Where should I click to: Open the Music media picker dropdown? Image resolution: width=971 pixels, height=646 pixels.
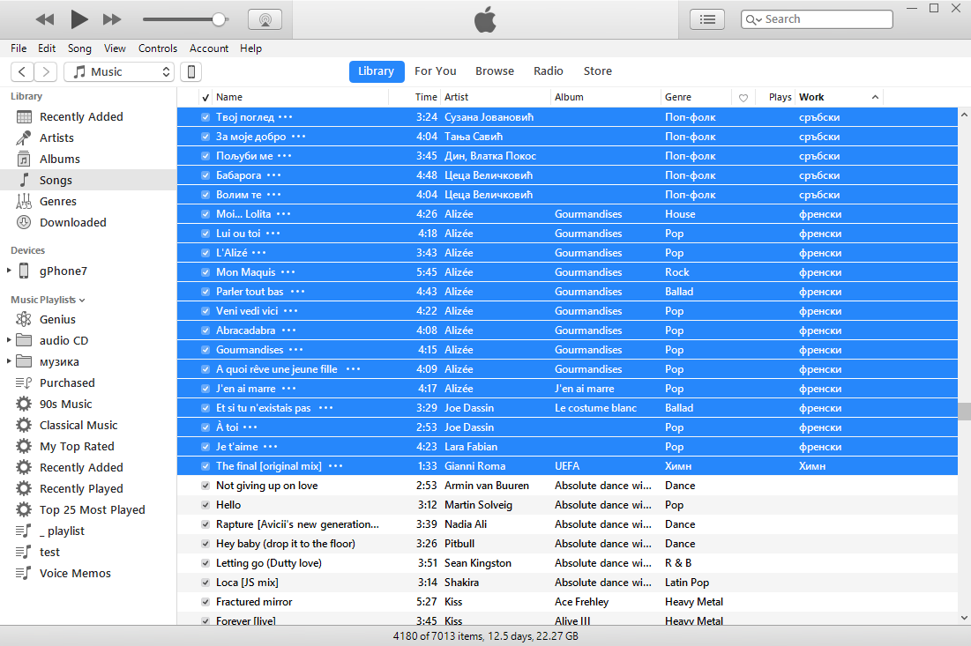pyautogui.click(x=119, y=71)
